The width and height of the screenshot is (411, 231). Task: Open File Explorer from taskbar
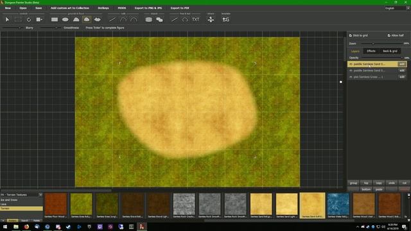(16, 227)
